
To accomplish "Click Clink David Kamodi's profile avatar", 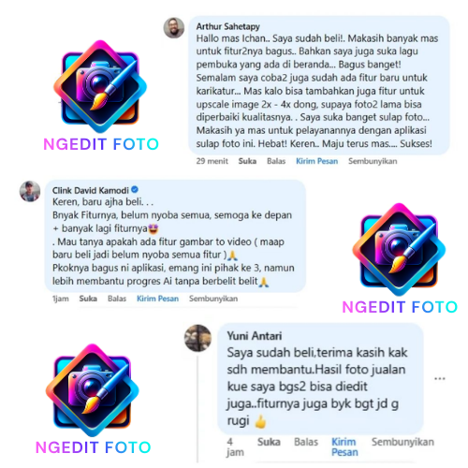I will pyautogui.click(x=30, y=191).
